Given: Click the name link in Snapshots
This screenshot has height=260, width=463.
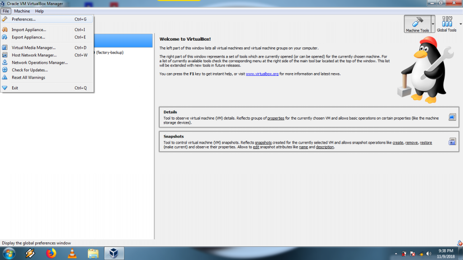Looking at the screenshot, I should click(x=303, y=147).
